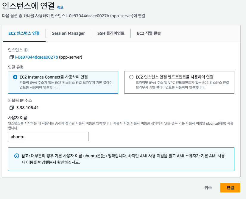Switch to the EC2 직렬 콘솔 tab
Viewport: 246px width, 199px height.
coord(149,33)
